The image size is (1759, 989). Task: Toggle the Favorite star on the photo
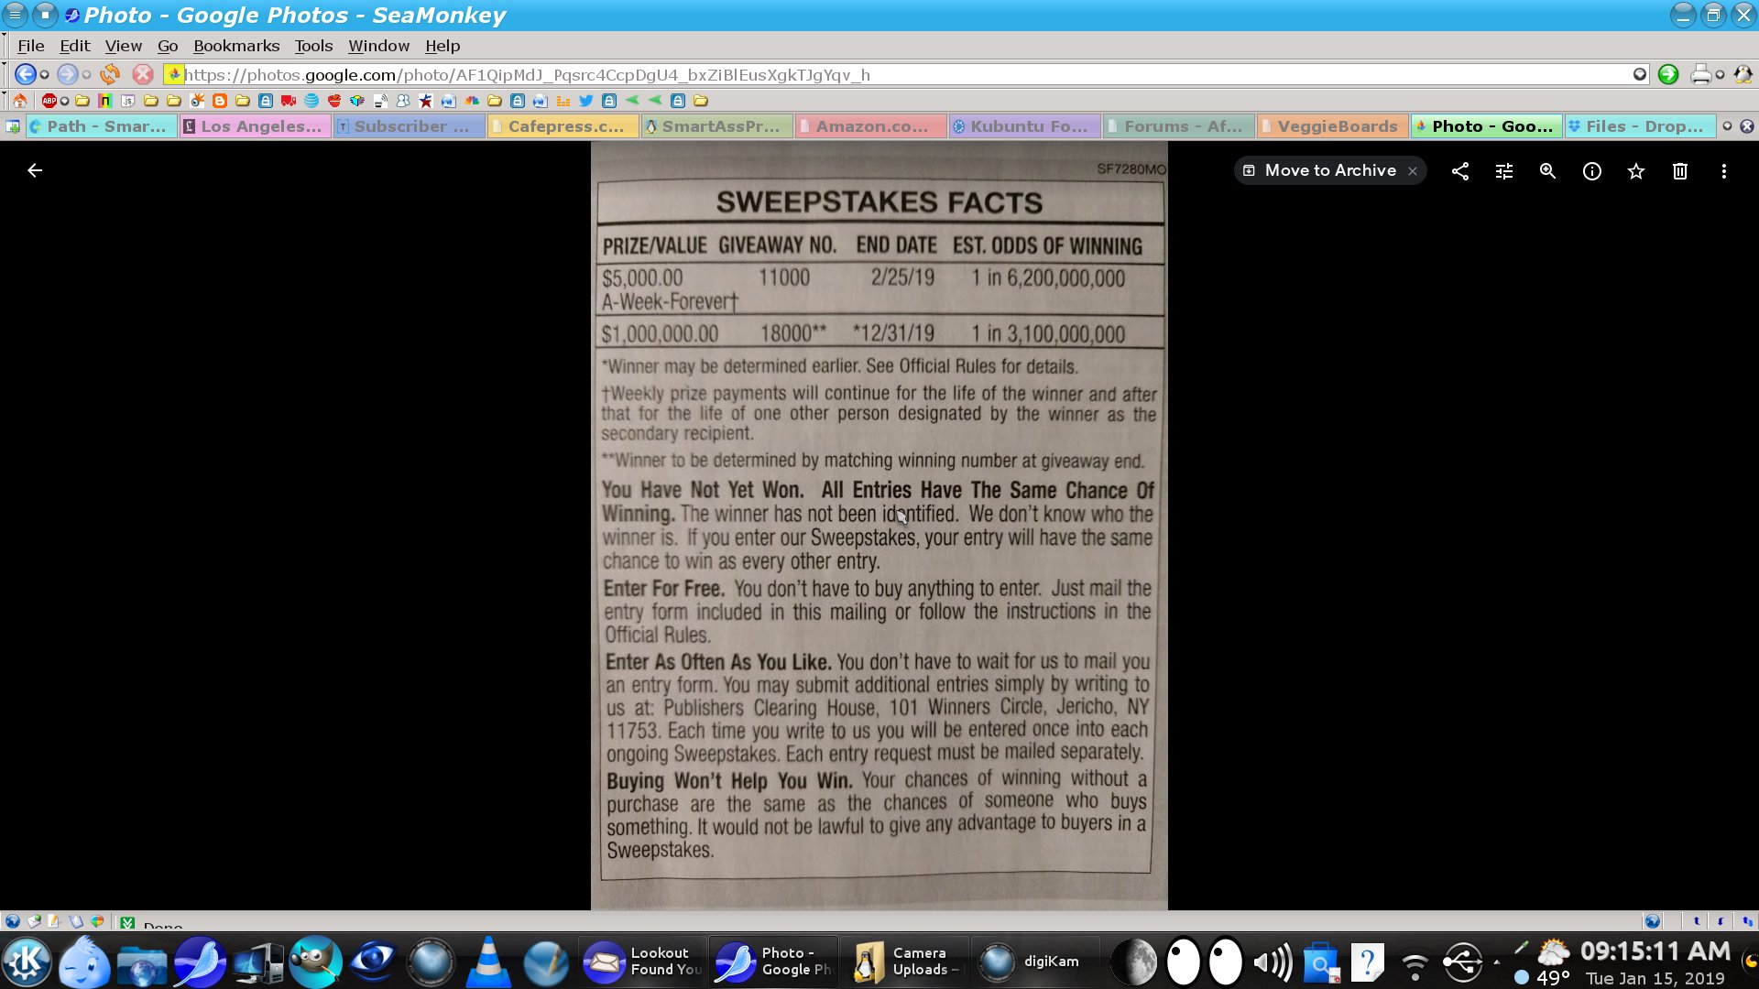[x=1636, y=171]
